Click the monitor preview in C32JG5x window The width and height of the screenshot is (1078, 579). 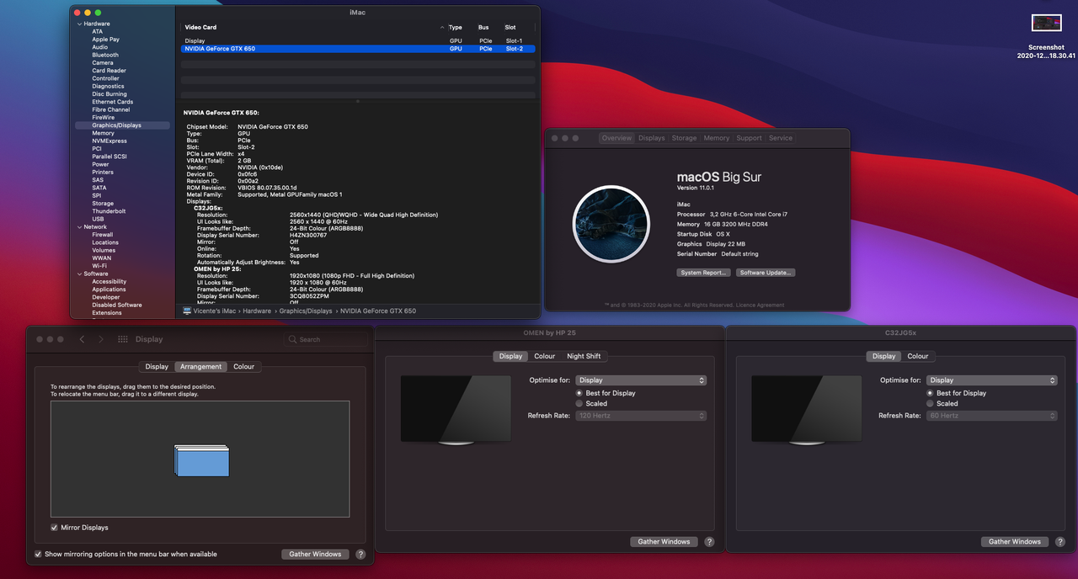806,410
